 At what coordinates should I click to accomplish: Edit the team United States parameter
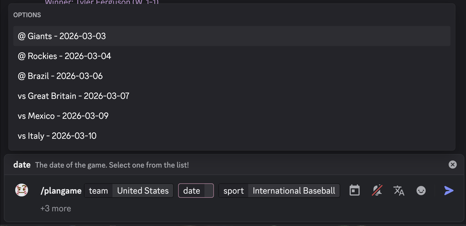[x=143, y=191]
